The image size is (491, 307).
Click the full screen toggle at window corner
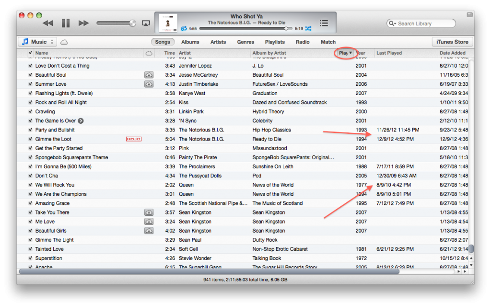[x=469, y=15]
